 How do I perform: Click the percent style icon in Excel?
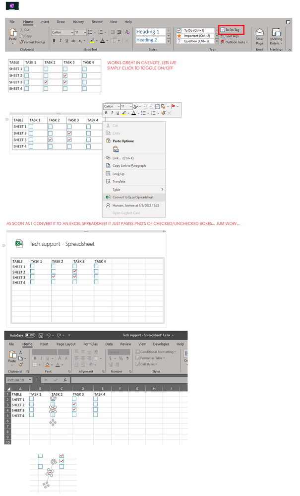pos(120,358)
